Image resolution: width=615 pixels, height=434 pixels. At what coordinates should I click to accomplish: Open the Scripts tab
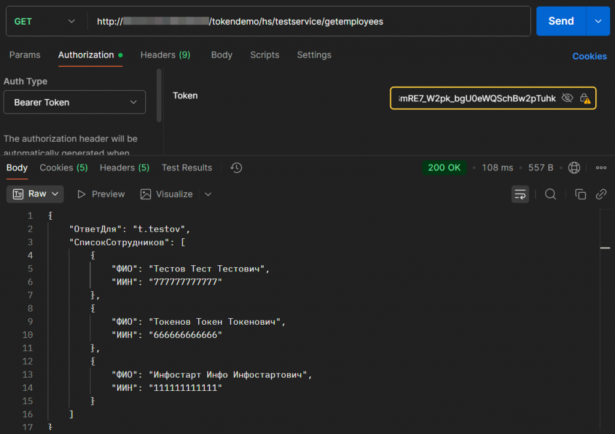(264, 55)
